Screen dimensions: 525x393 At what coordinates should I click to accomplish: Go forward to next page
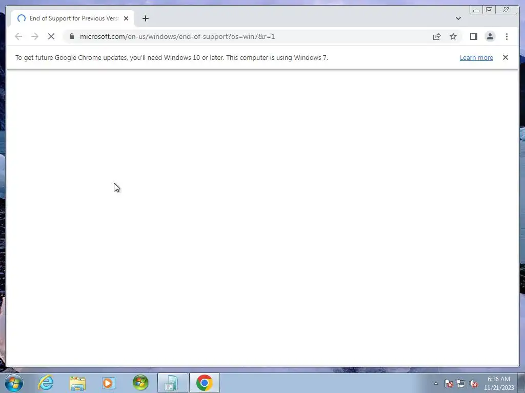35,36
